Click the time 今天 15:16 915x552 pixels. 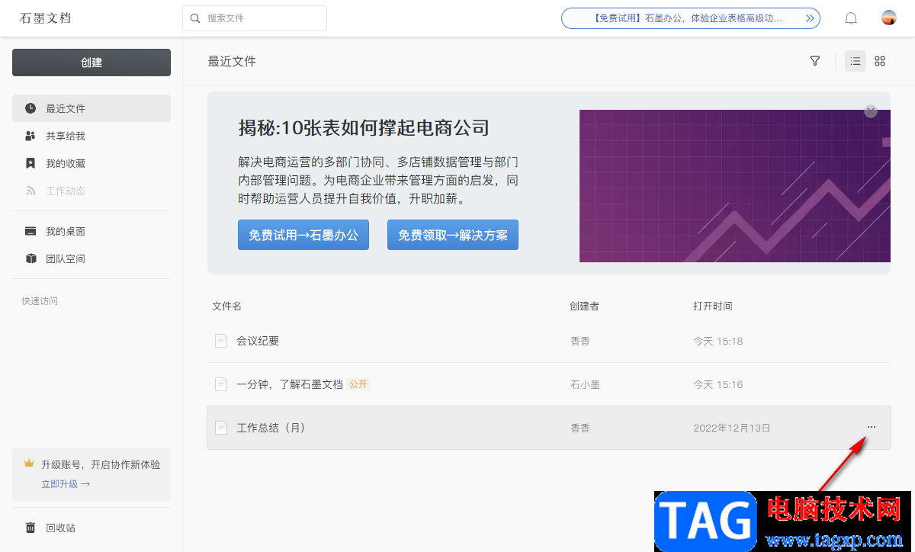718,384
